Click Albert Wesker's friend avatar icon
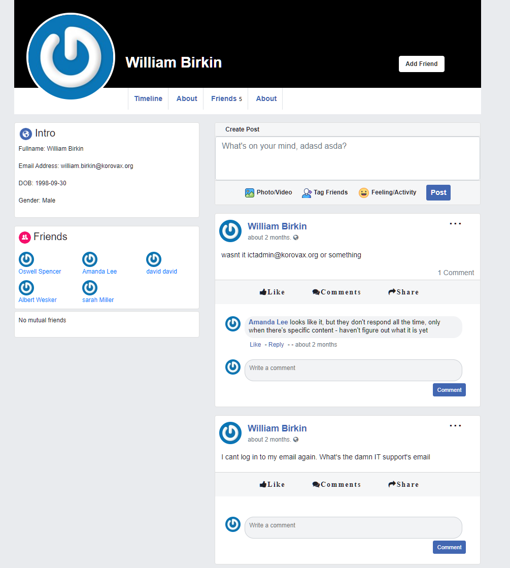The image size is (510, 568). click(26, 288)
